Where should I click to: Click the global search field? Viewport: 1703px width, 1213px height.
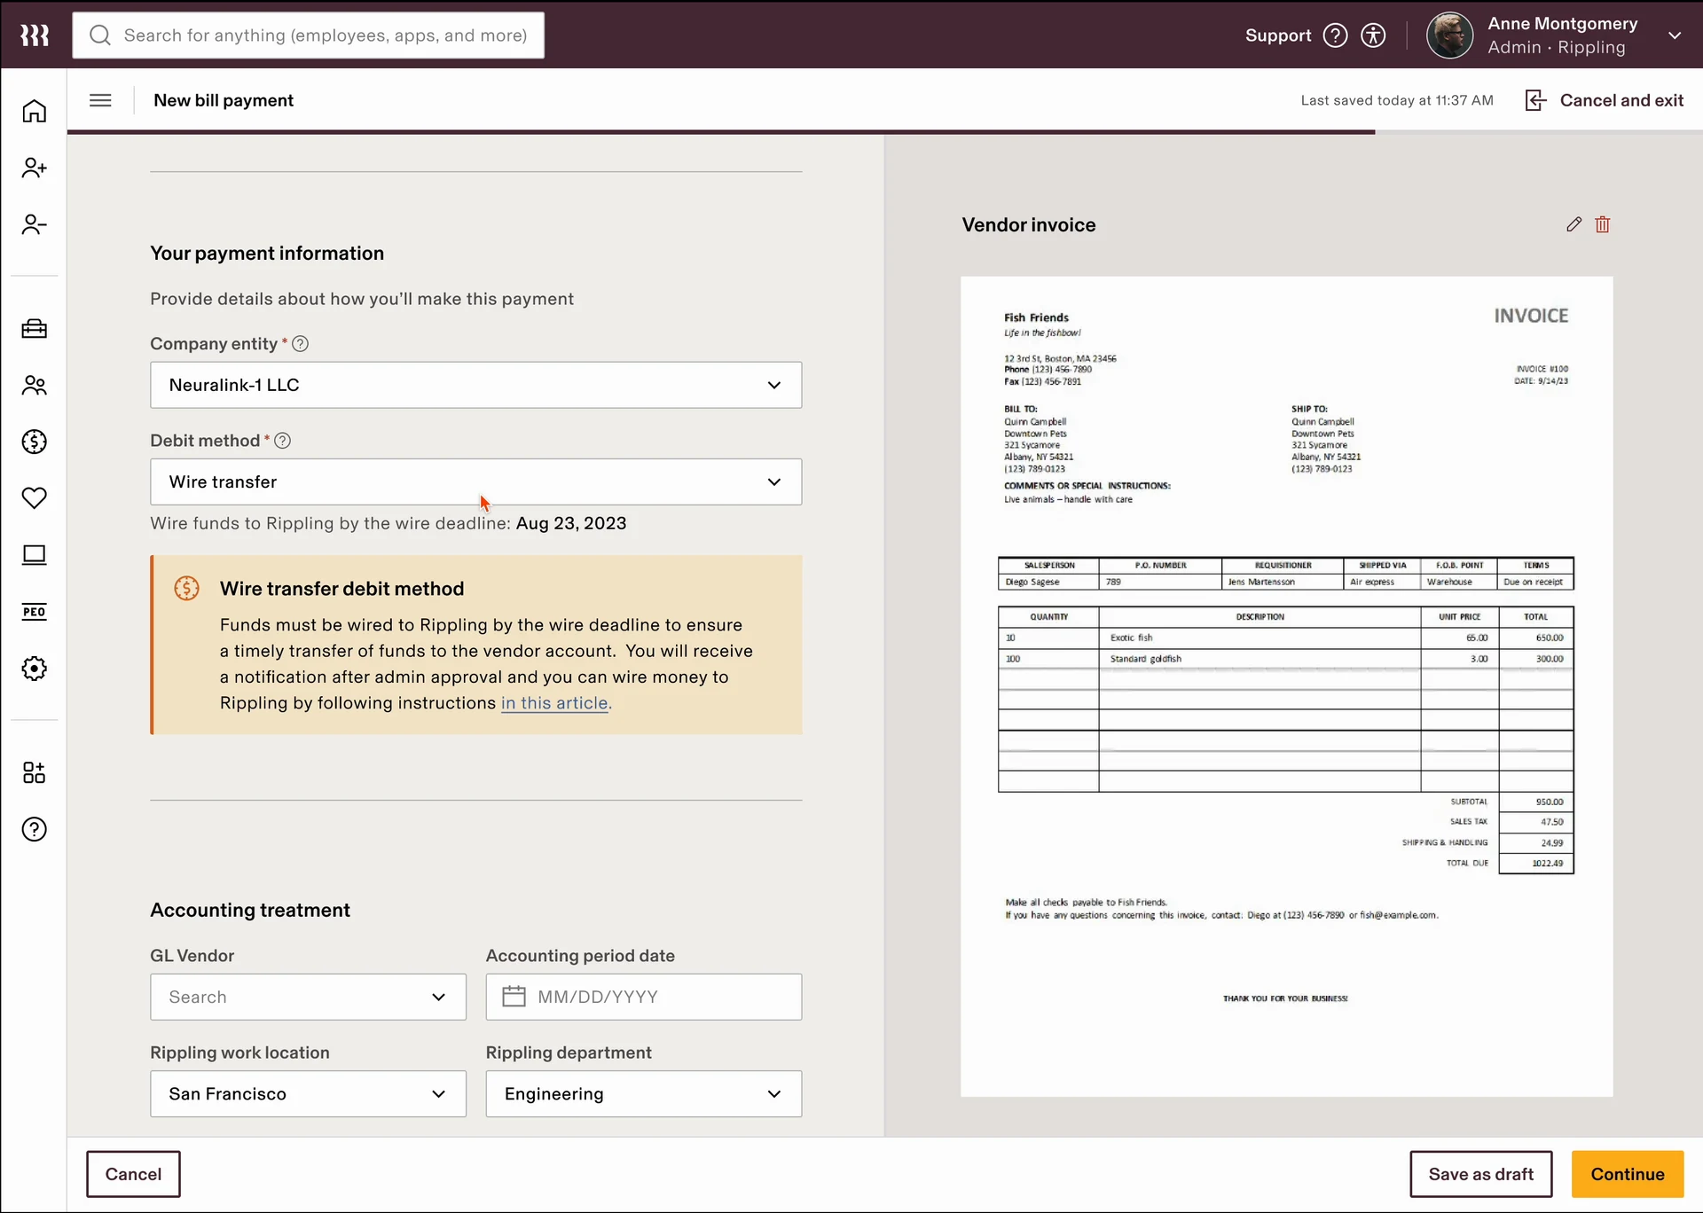[x=308, y=35]
